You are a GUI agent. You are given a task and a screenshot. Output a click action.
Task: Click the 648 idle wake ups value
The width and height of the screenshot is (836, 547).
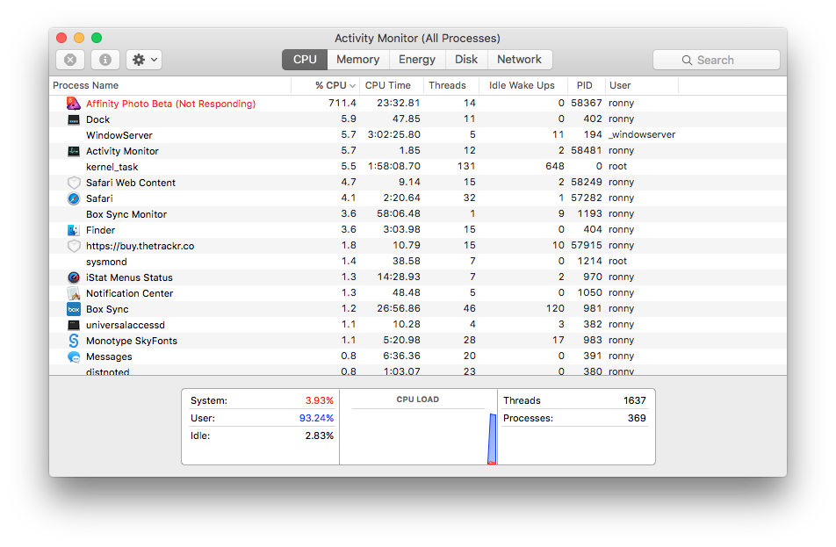(x=555, y=166)
